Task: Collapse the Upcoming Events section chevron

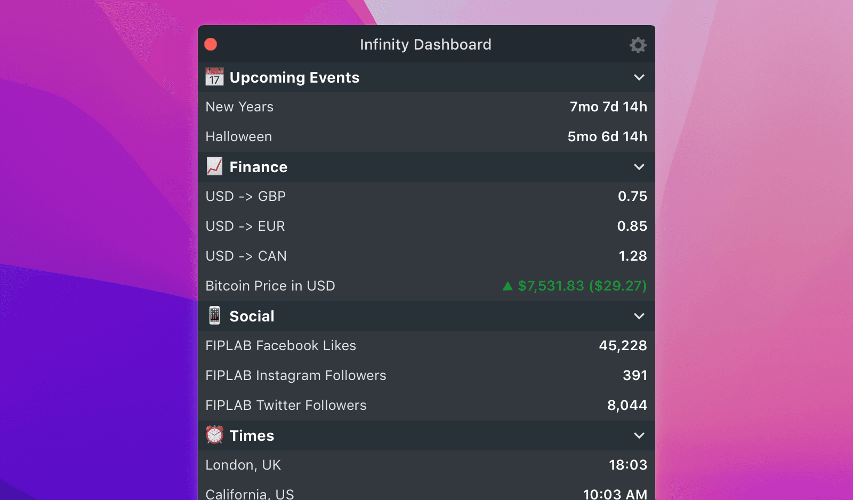Action: click(x=639, y=77)
